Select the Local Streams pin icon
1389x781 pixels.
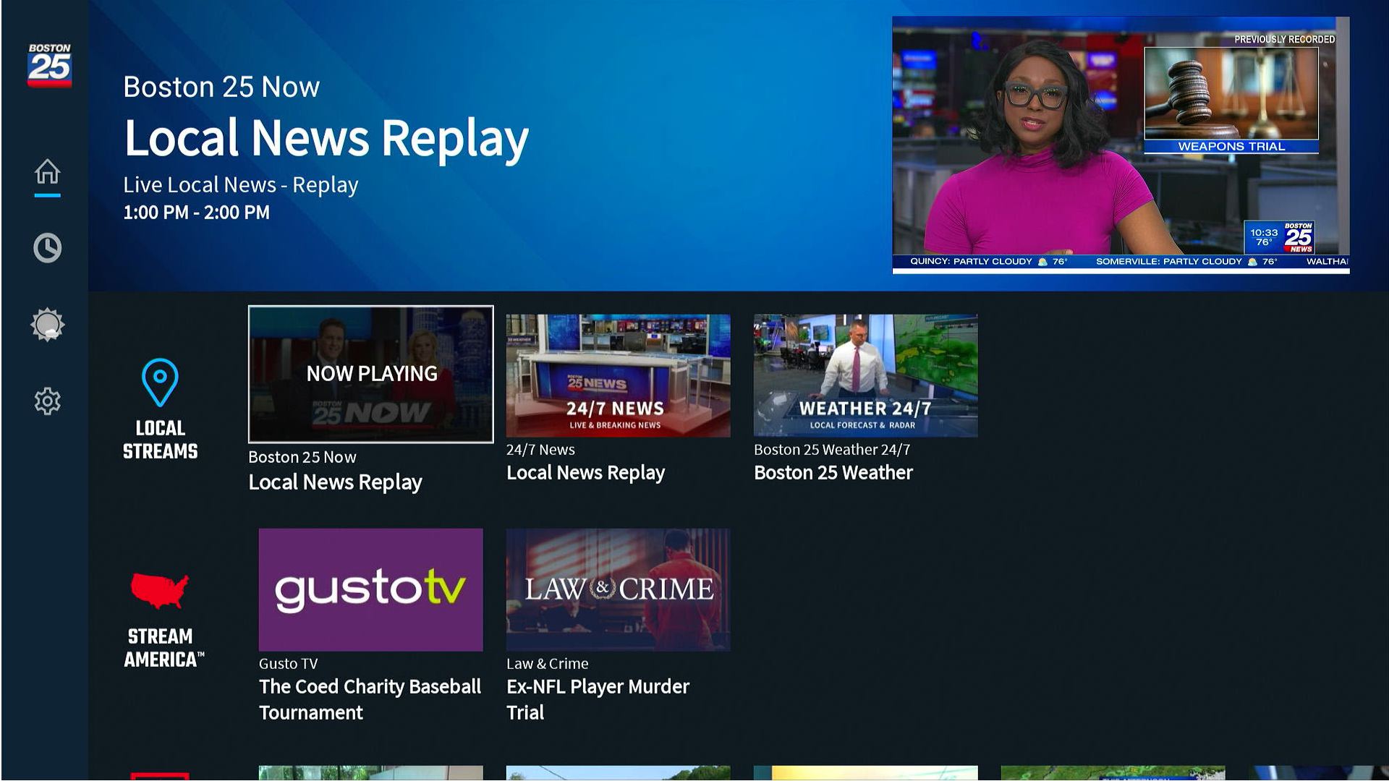click(160, 382)
